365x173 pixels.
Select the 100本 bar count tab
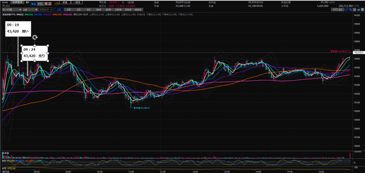(118, 10)
